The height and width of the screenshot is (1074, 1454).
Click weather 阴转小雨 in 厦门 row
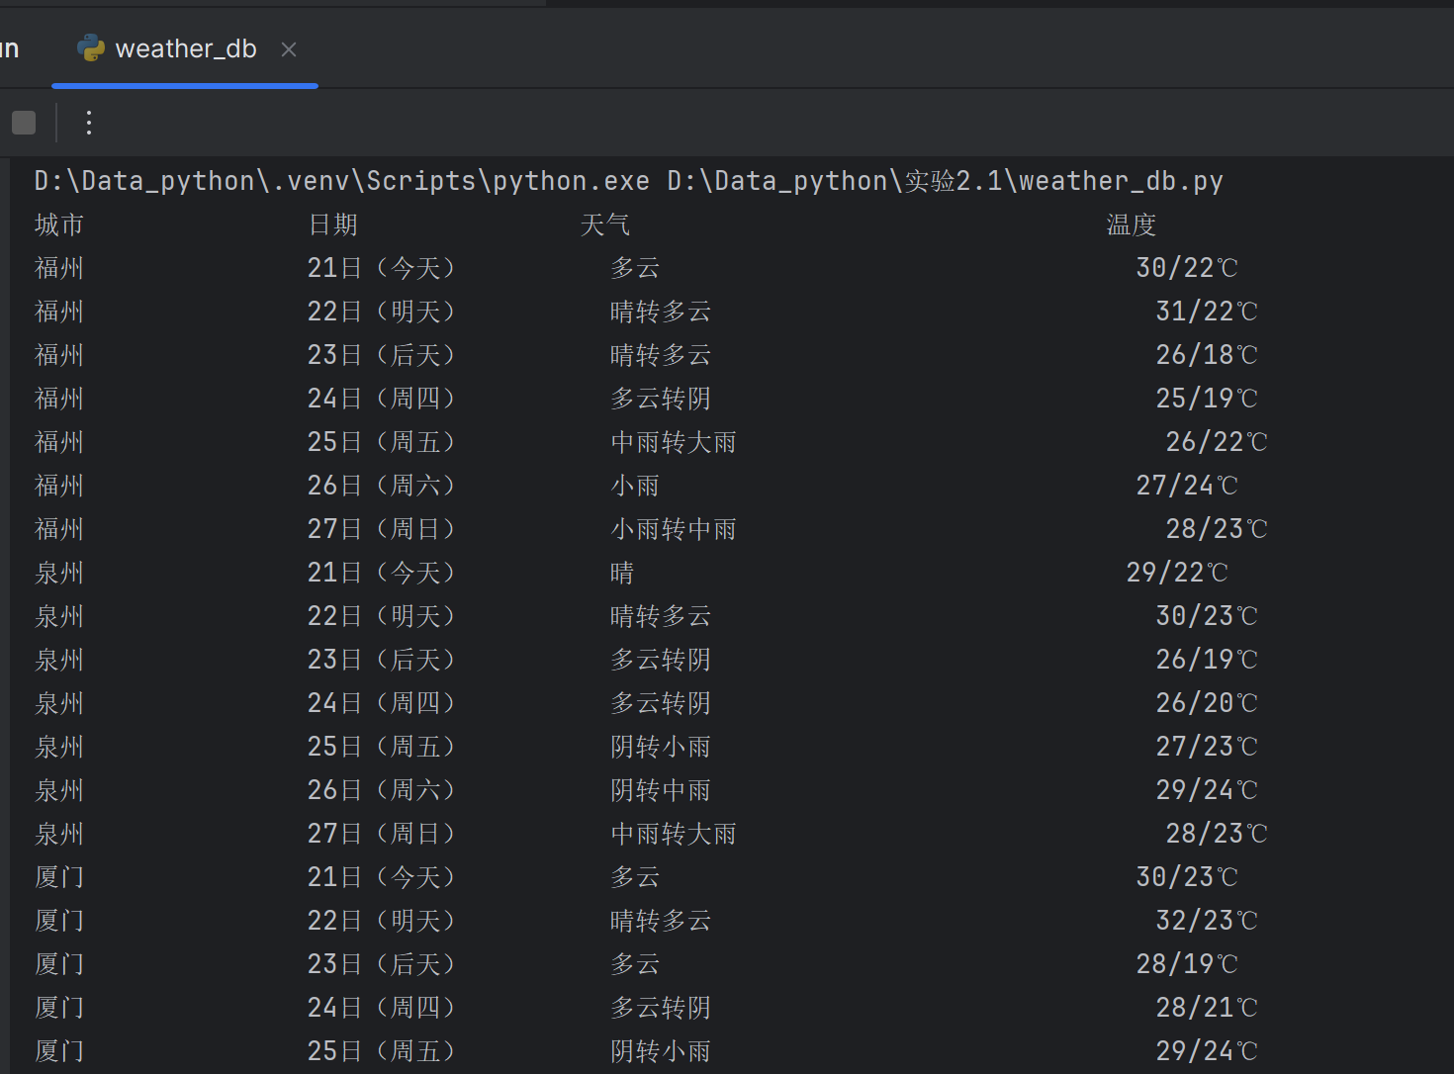(x=661, y=1051)
